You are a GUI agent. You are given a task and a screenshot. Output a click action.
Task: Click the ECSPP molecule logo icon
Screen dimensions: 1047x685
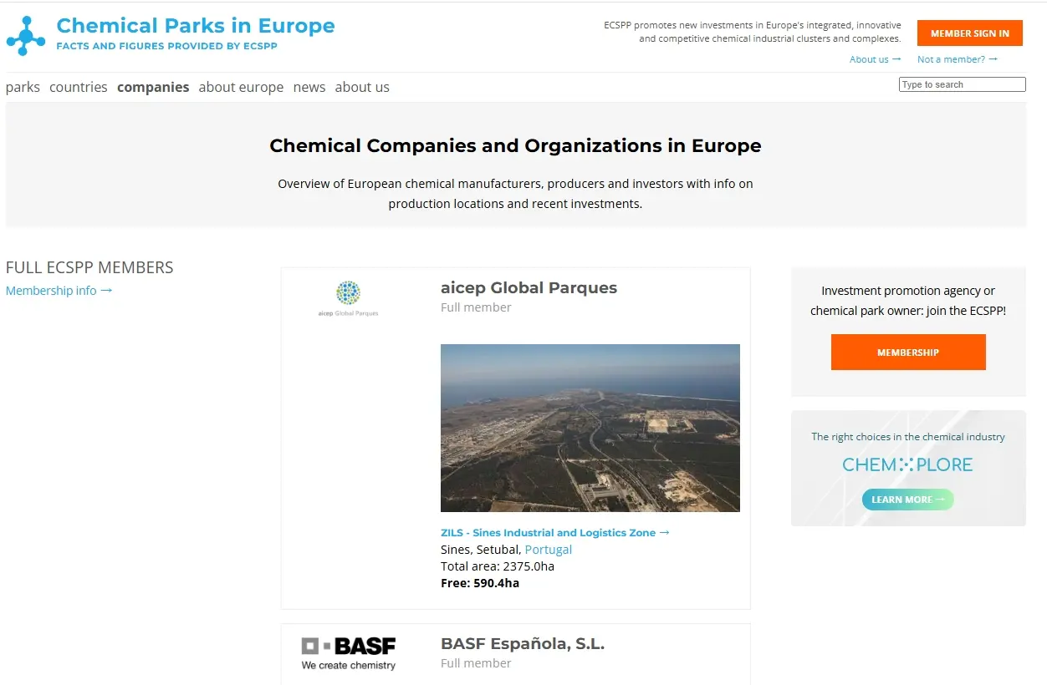(x=26, y=35)
